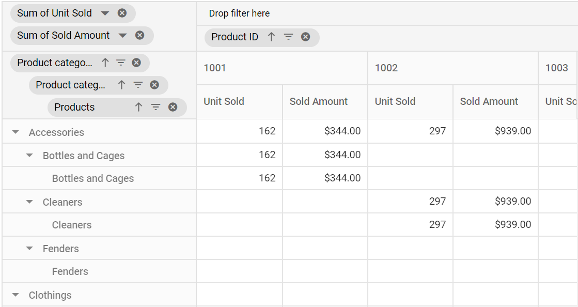Click the Product ID chip label

click(x=235, y=37)
